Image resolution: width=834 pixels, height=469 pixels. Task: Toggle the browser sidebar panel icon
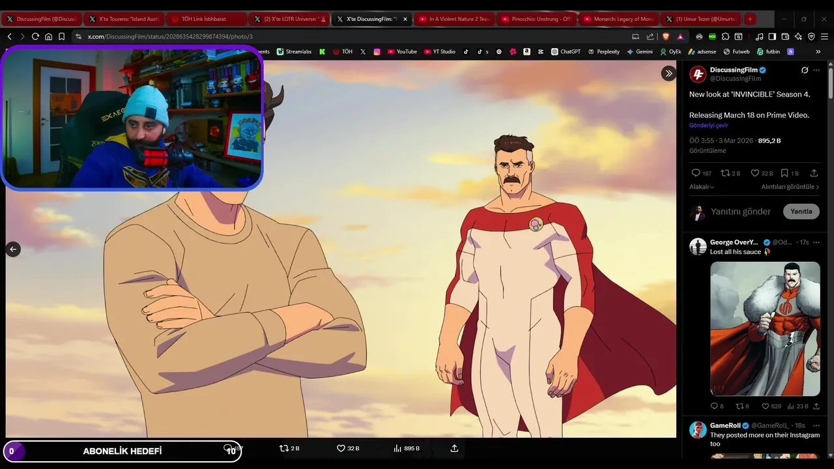point(772,36)
